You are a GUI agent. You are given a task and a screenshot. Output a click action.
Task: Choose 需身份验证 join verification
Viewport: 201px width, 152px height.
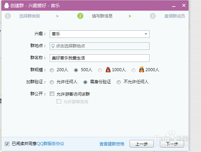(x=85, y=82)
